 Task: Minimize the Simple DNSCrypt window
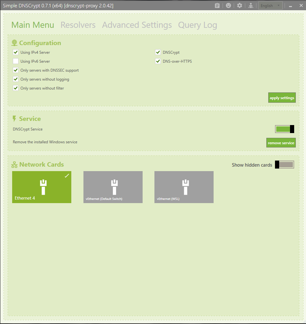pyautogui.click(x=290, y=6)
